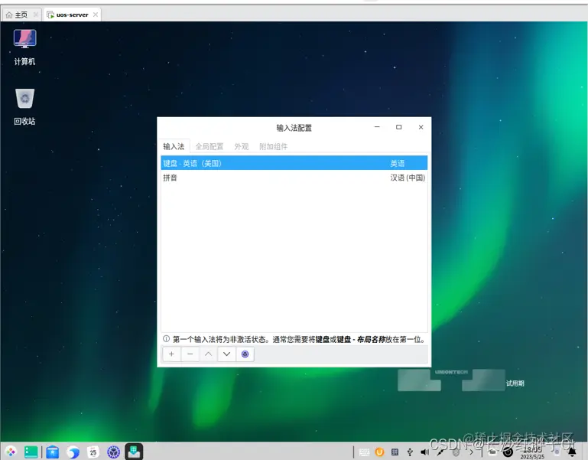Click the onscreen keyboard tray icon
The height and width of the screenshot is (460, 588).
[x=364, y=452]
